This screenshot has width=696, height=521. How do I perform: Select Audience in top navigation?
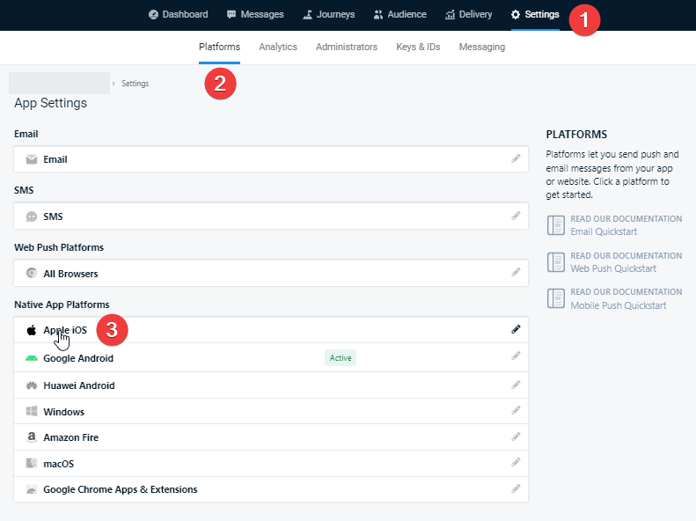[400, 14]
